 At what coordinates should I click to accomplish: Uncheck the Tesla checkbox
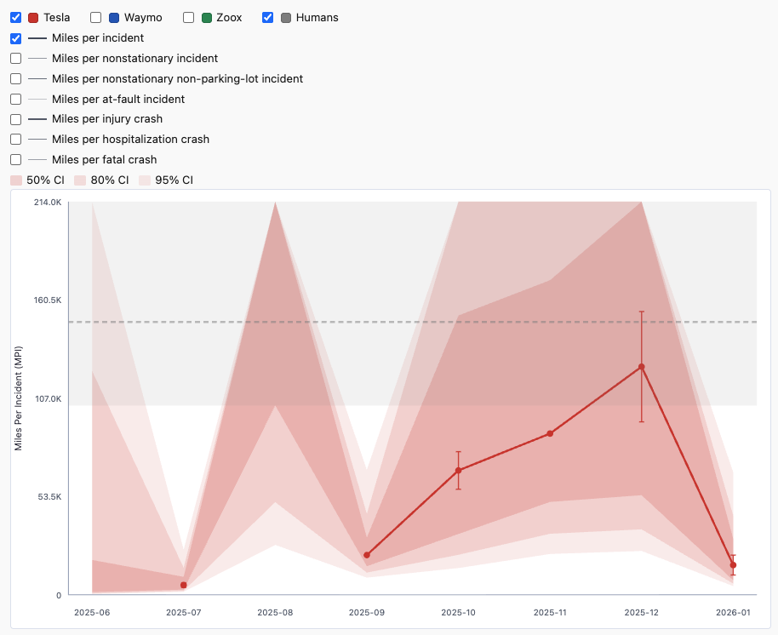pyautogui.click(x=15, y=18)
